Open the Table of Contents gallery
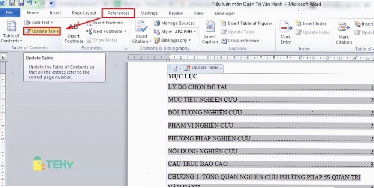The image size is (374, 188). tap(11, 32)
